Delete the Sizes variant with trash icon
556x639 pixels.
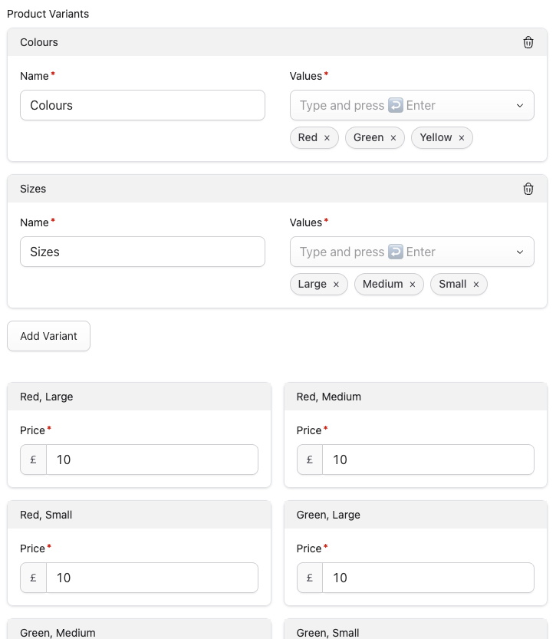528,189
